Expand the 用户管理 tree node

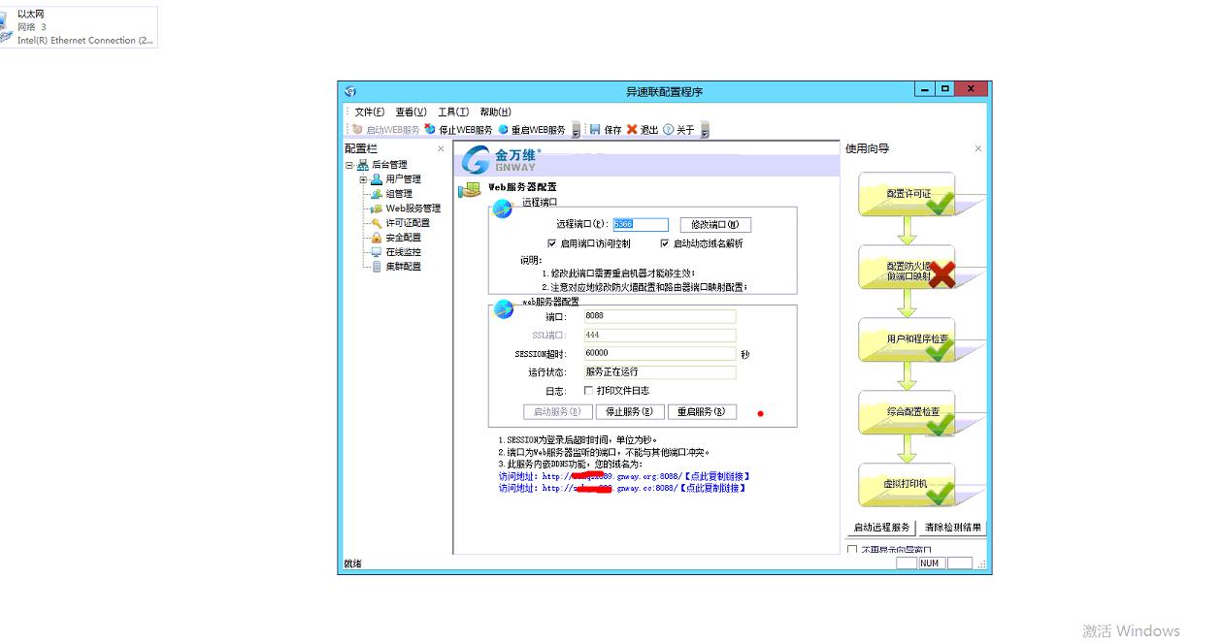(x=363, y=178)
